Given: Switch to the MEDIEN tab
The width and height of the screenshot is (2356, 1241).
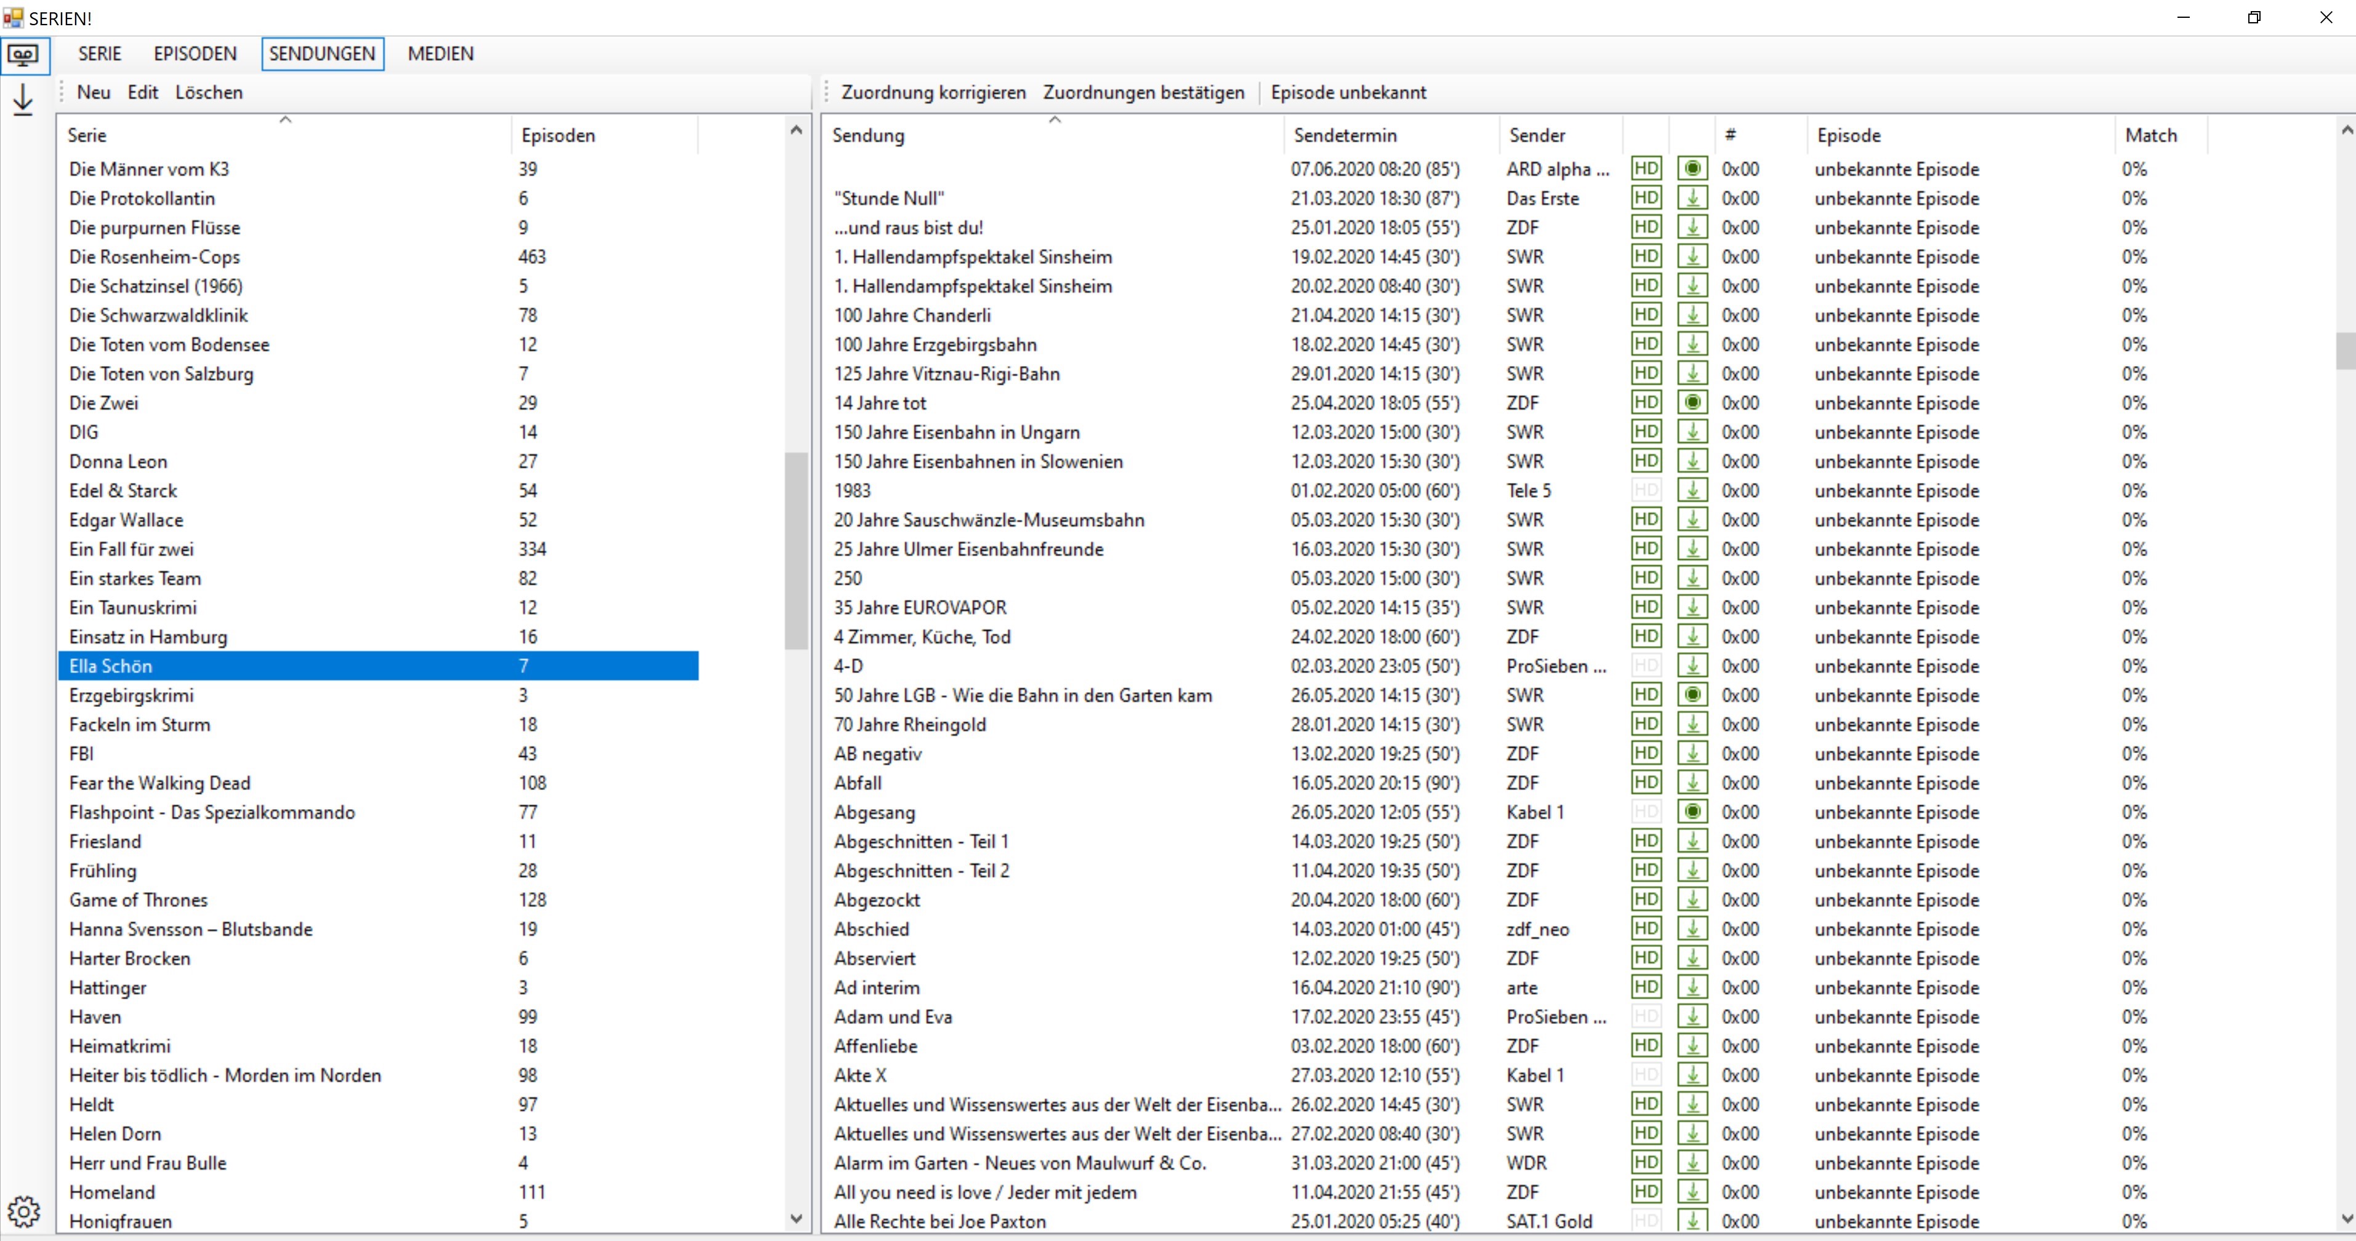Looking at the screenshot, I should pyautogui.click(x=440, y=54).
